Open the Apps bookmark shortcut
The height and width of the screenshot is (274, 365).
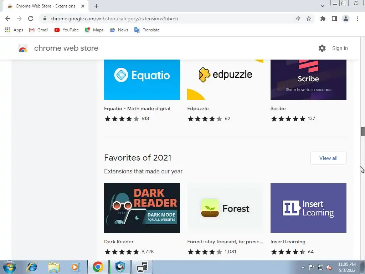[14, 30]
